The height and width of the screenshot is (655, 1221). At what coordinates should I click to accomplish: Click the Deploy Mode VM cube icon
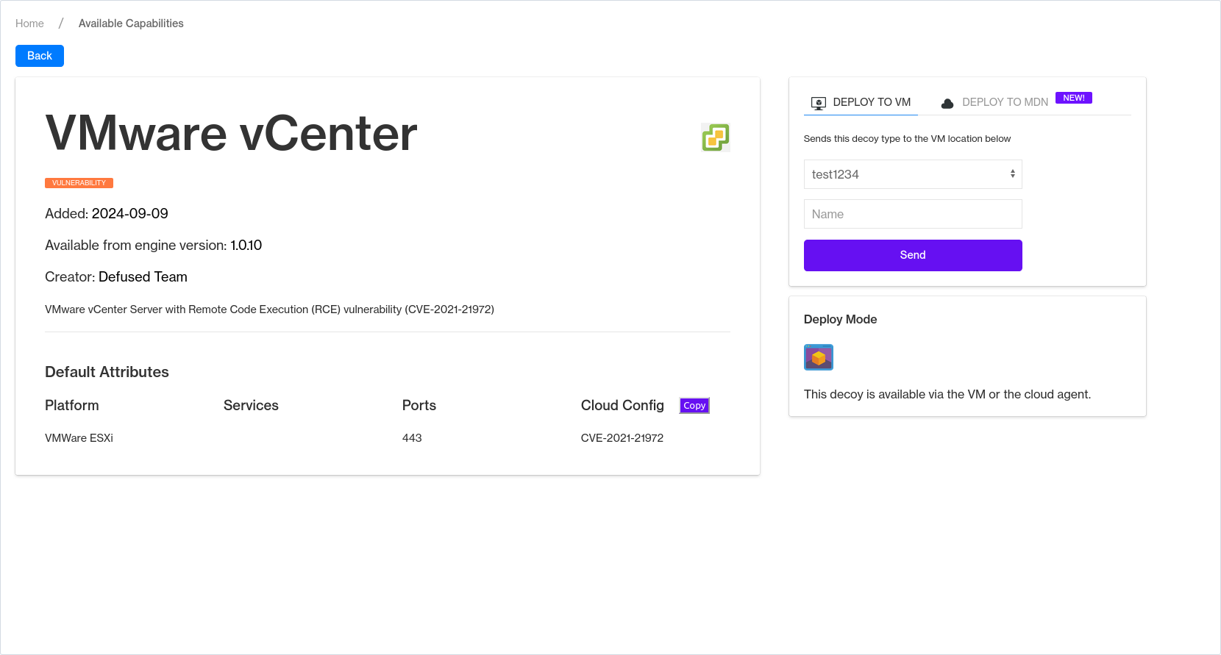click(x=819, y=357)
